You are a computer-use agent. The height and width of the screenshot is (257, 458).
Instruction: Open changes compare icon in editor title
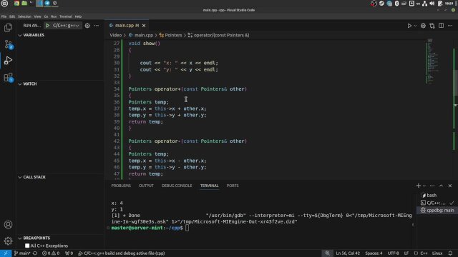(x=432, y=26)
